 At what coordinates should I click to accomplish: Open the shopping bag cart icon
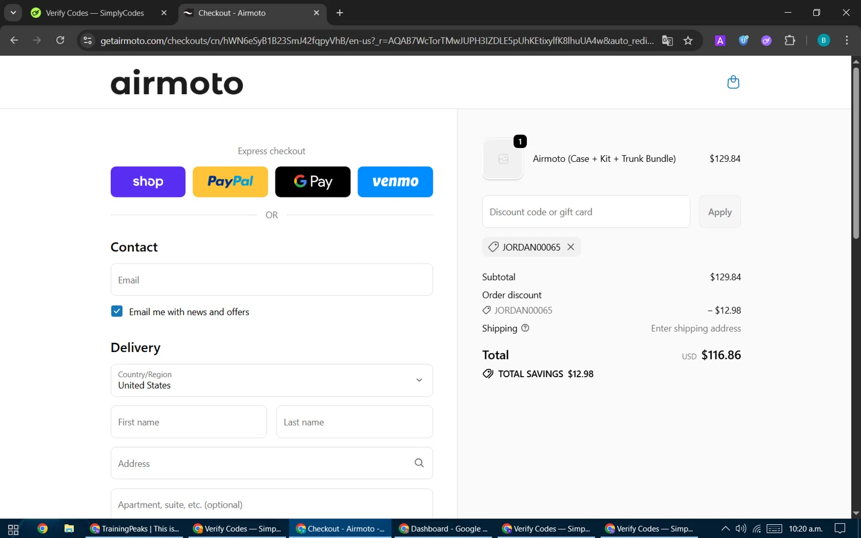(x=733, y=82)
